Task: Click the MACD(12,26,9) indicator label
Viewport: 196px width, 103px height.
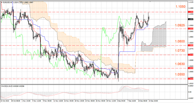Action: [6, 86]
